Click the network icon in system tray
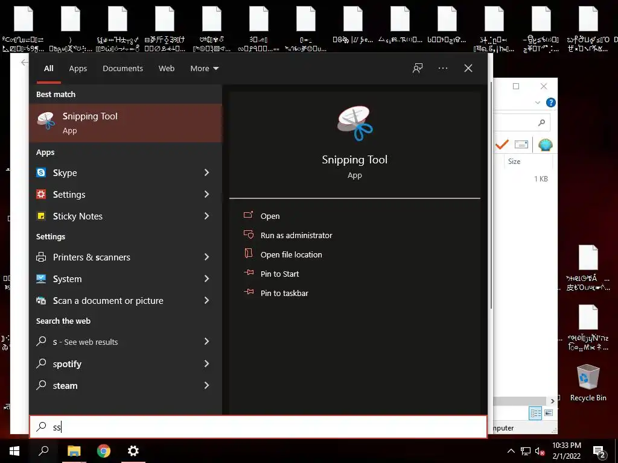The width and height of the screenshot is (618, 463). tap(526, 451)
